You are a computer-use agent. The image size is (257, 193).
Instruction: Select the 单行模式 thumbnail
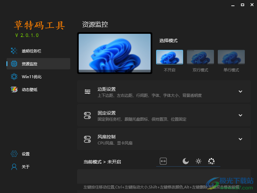tap(231, 57)
